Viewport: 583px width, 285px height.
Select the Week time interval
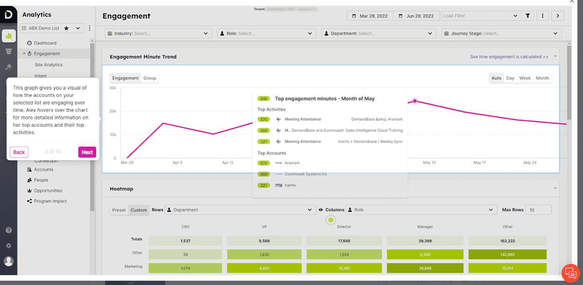[525, 78]
